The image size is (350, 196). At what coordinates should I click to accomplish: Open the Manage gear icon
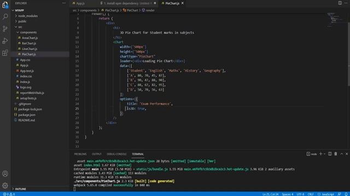click(5, 185)
